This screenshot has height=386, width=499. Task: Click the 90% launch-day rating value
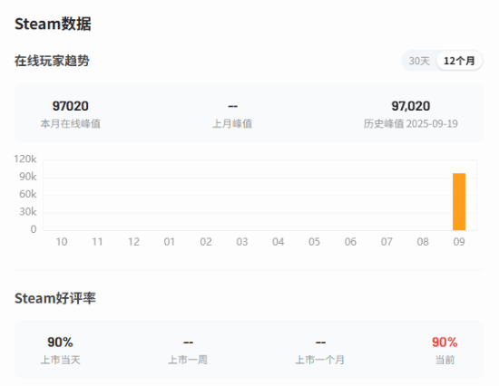[x=60, y=343]
